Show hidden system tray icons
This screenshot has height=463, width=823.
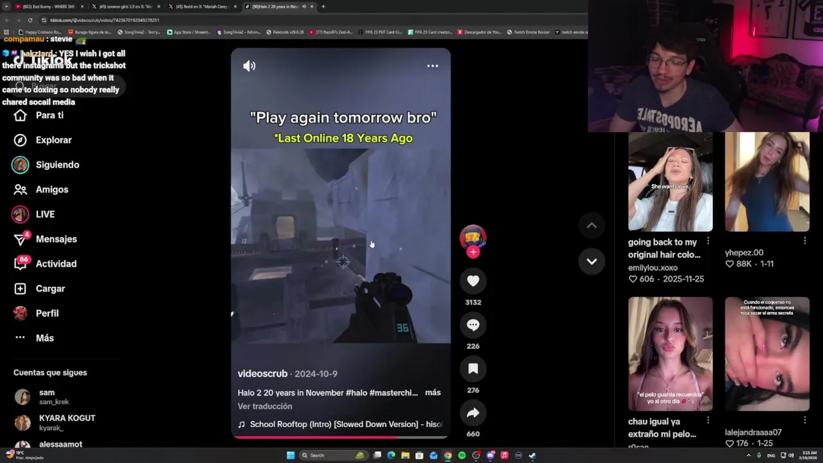click(748, 455)
